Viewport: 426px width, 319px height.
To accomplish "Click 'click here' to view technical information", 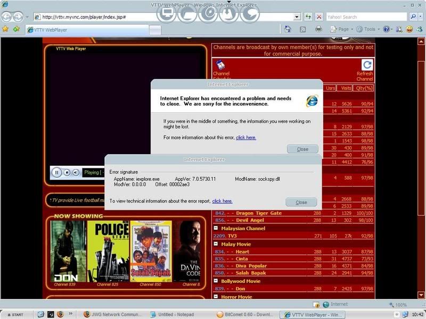I will pos(222,201).
